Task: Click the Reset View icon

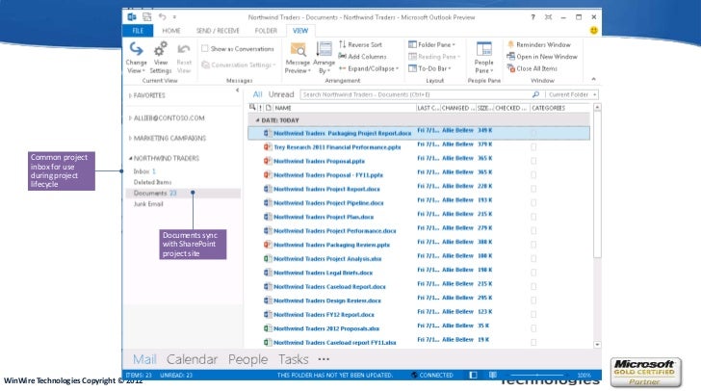Action: [184, 49]
